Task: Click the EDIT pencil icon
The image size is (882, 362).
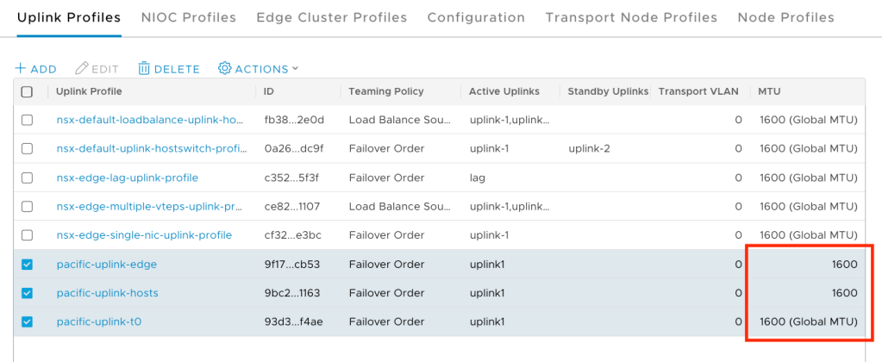Action: click(82, 69)
